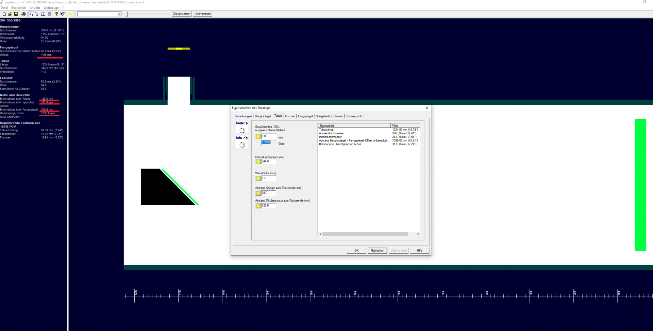
Task: Close the Eigenschaften des Teleskops dialog
Action: [427, 108]
